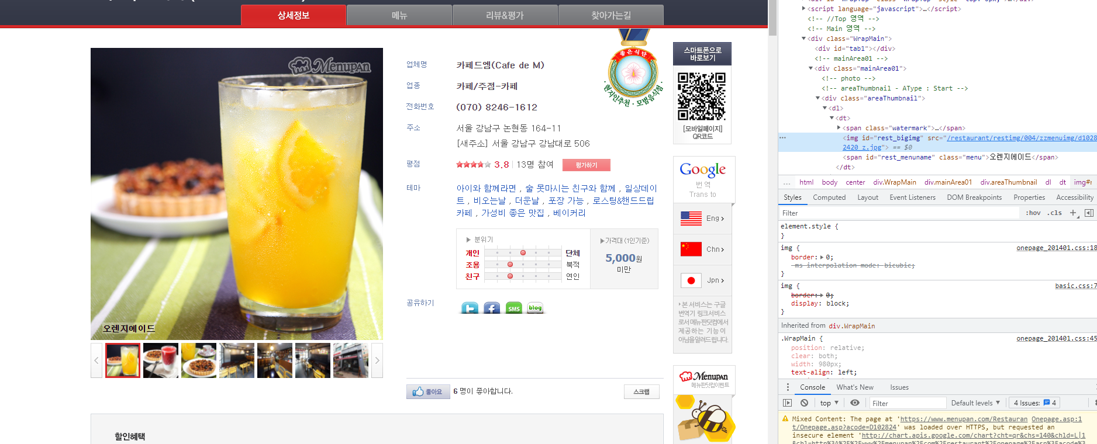Go to previous thumbnails with left arrow

point(97,360)
